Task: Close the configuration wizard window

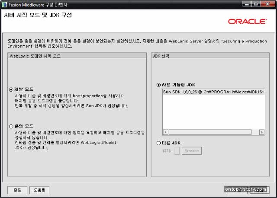Action: (x=267, y=4)
